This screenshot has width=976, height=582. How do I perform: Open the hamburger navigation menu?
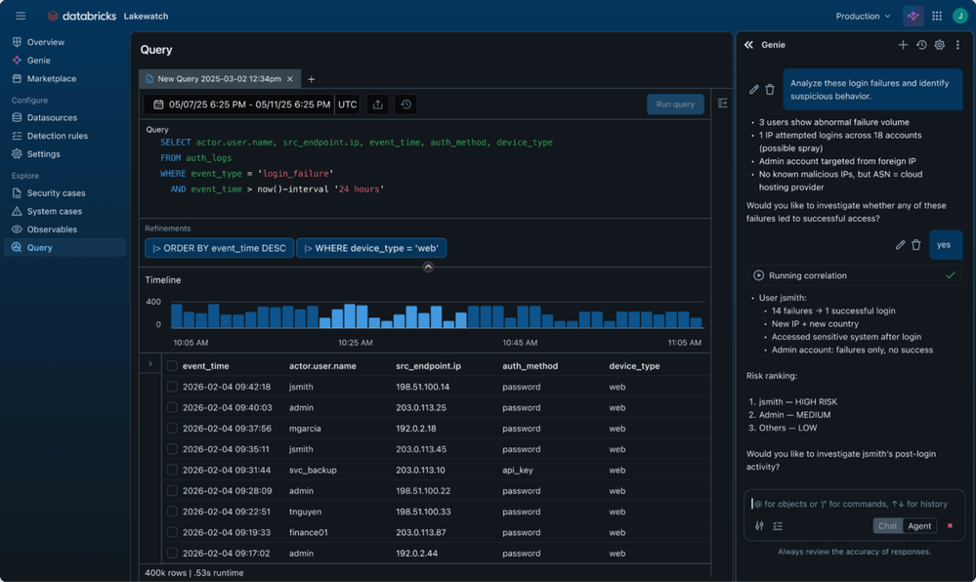(21, 16)
